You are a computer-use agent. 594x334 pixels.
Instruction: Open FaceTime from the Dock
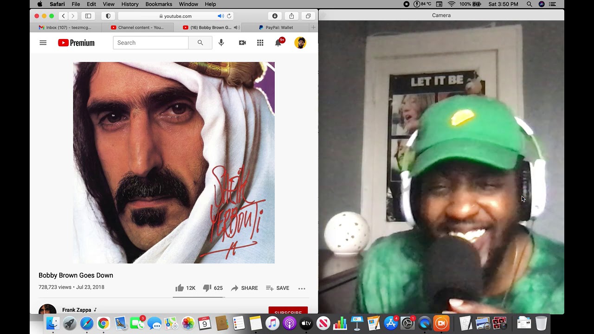137,323
